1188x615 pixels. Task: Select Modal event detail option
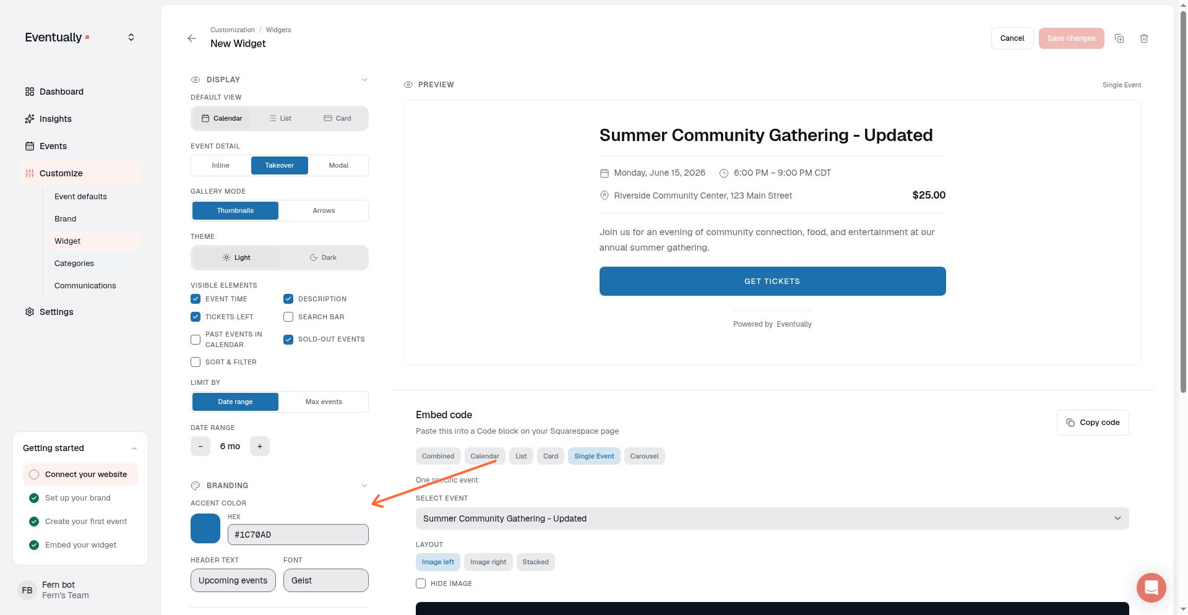[x=338, y=165]
